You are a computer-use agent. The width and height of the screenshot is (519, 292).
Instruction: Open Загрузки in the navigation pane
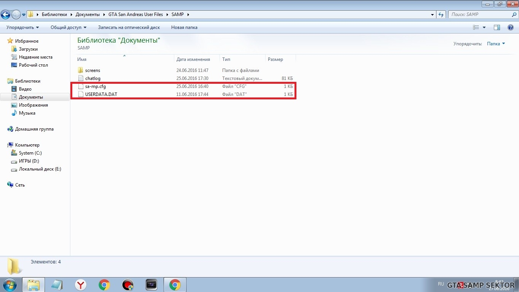coord(28,49)
